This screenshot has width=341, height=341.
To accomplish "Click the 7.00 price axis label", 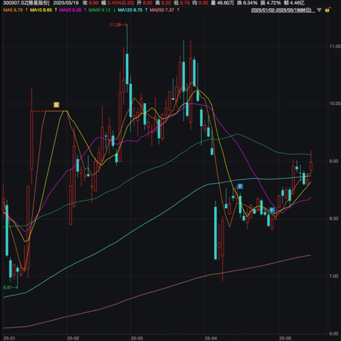I will [334, 276].
